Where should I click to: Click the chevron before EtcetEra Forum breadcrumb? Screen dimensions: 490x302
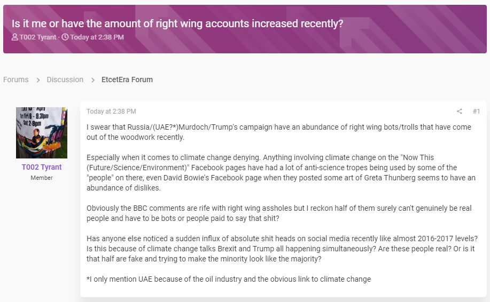click(93, 80)
